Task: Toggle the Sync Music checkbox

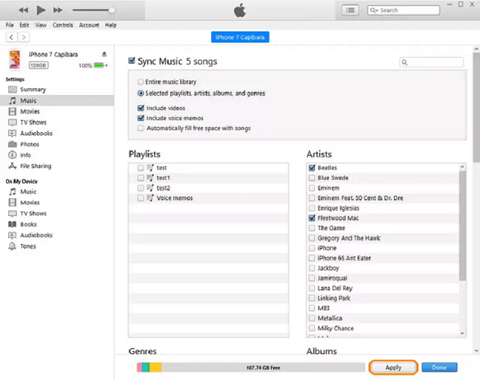Action: (x=132, y=61)
